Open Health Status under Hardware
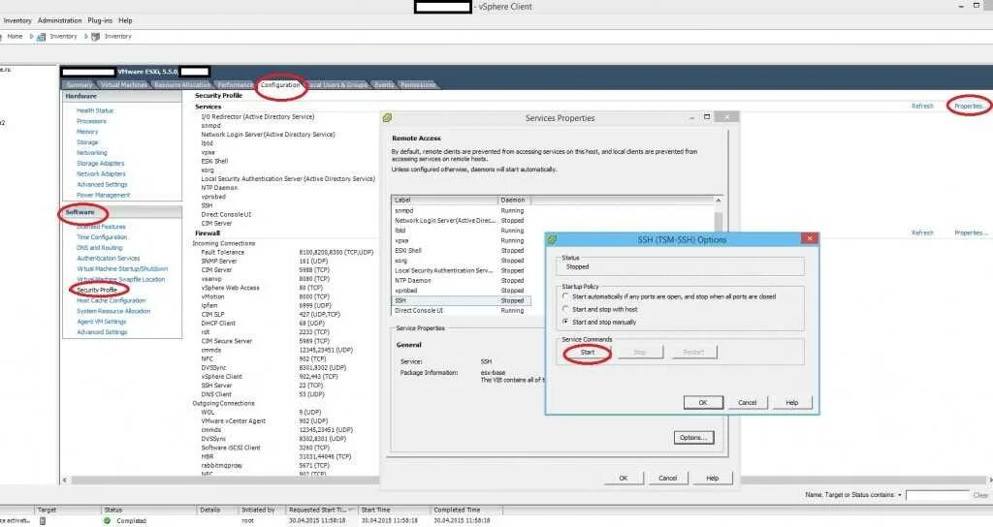This screenshot has width=993, height=527. [x=95, y=110]
